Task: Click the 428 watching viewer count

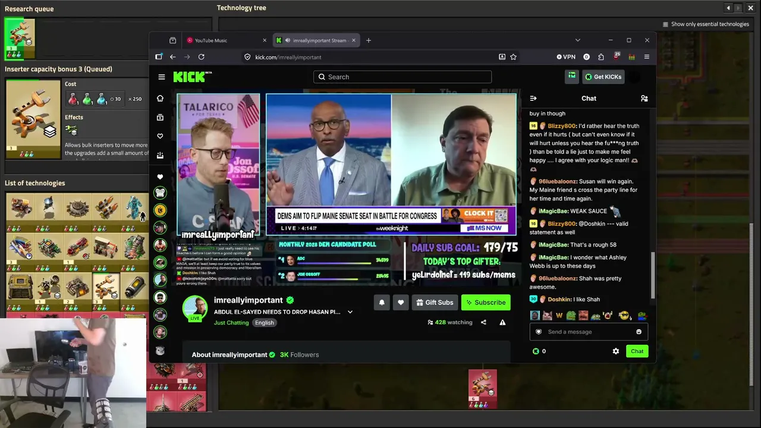Action: (x=450, y=322)
